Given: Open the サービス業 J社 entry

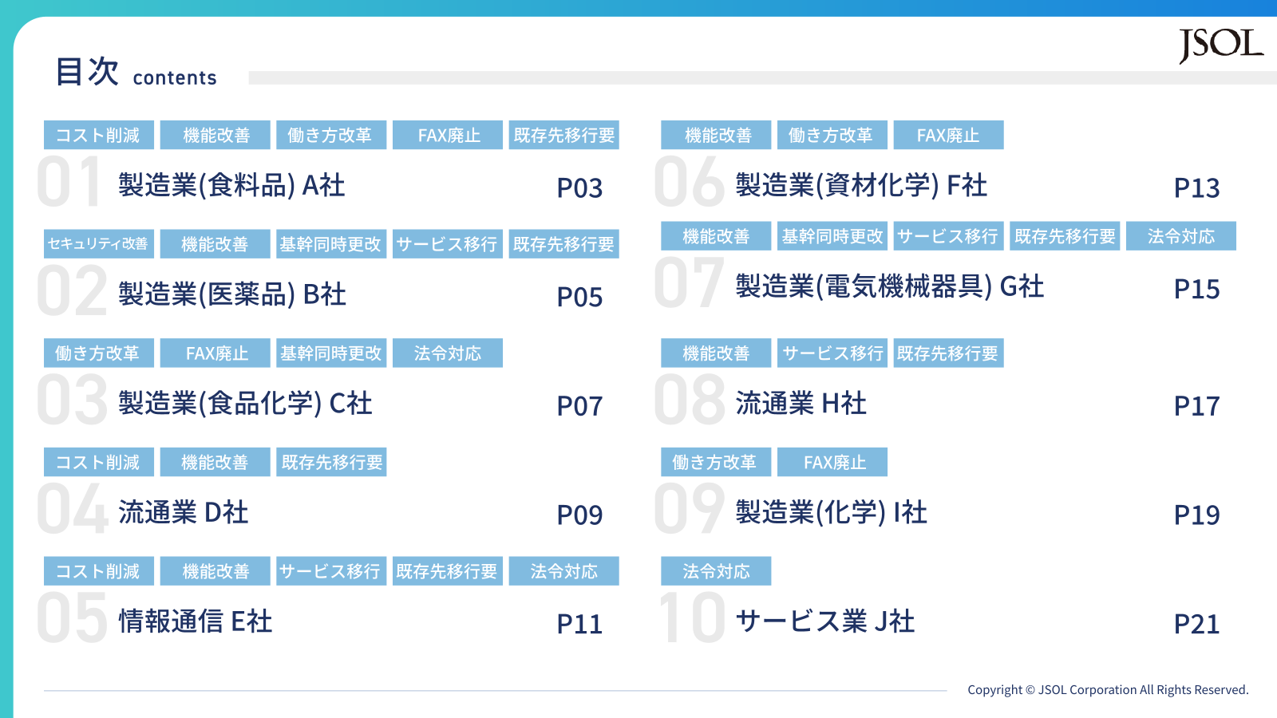Looking at the screenshot, I should (x=825, y=621).
